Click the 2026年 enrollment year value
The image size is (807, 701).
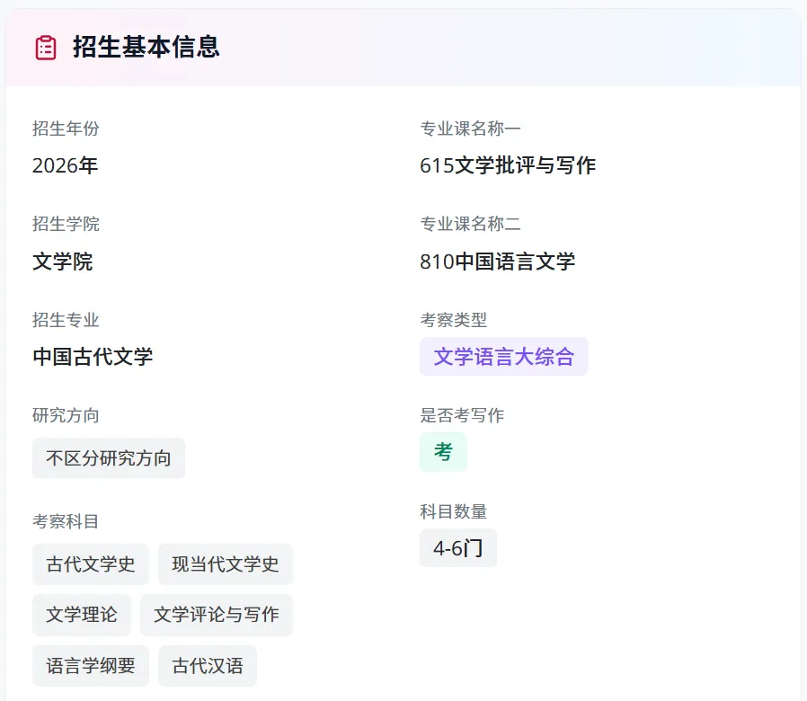tap(65, 165)
